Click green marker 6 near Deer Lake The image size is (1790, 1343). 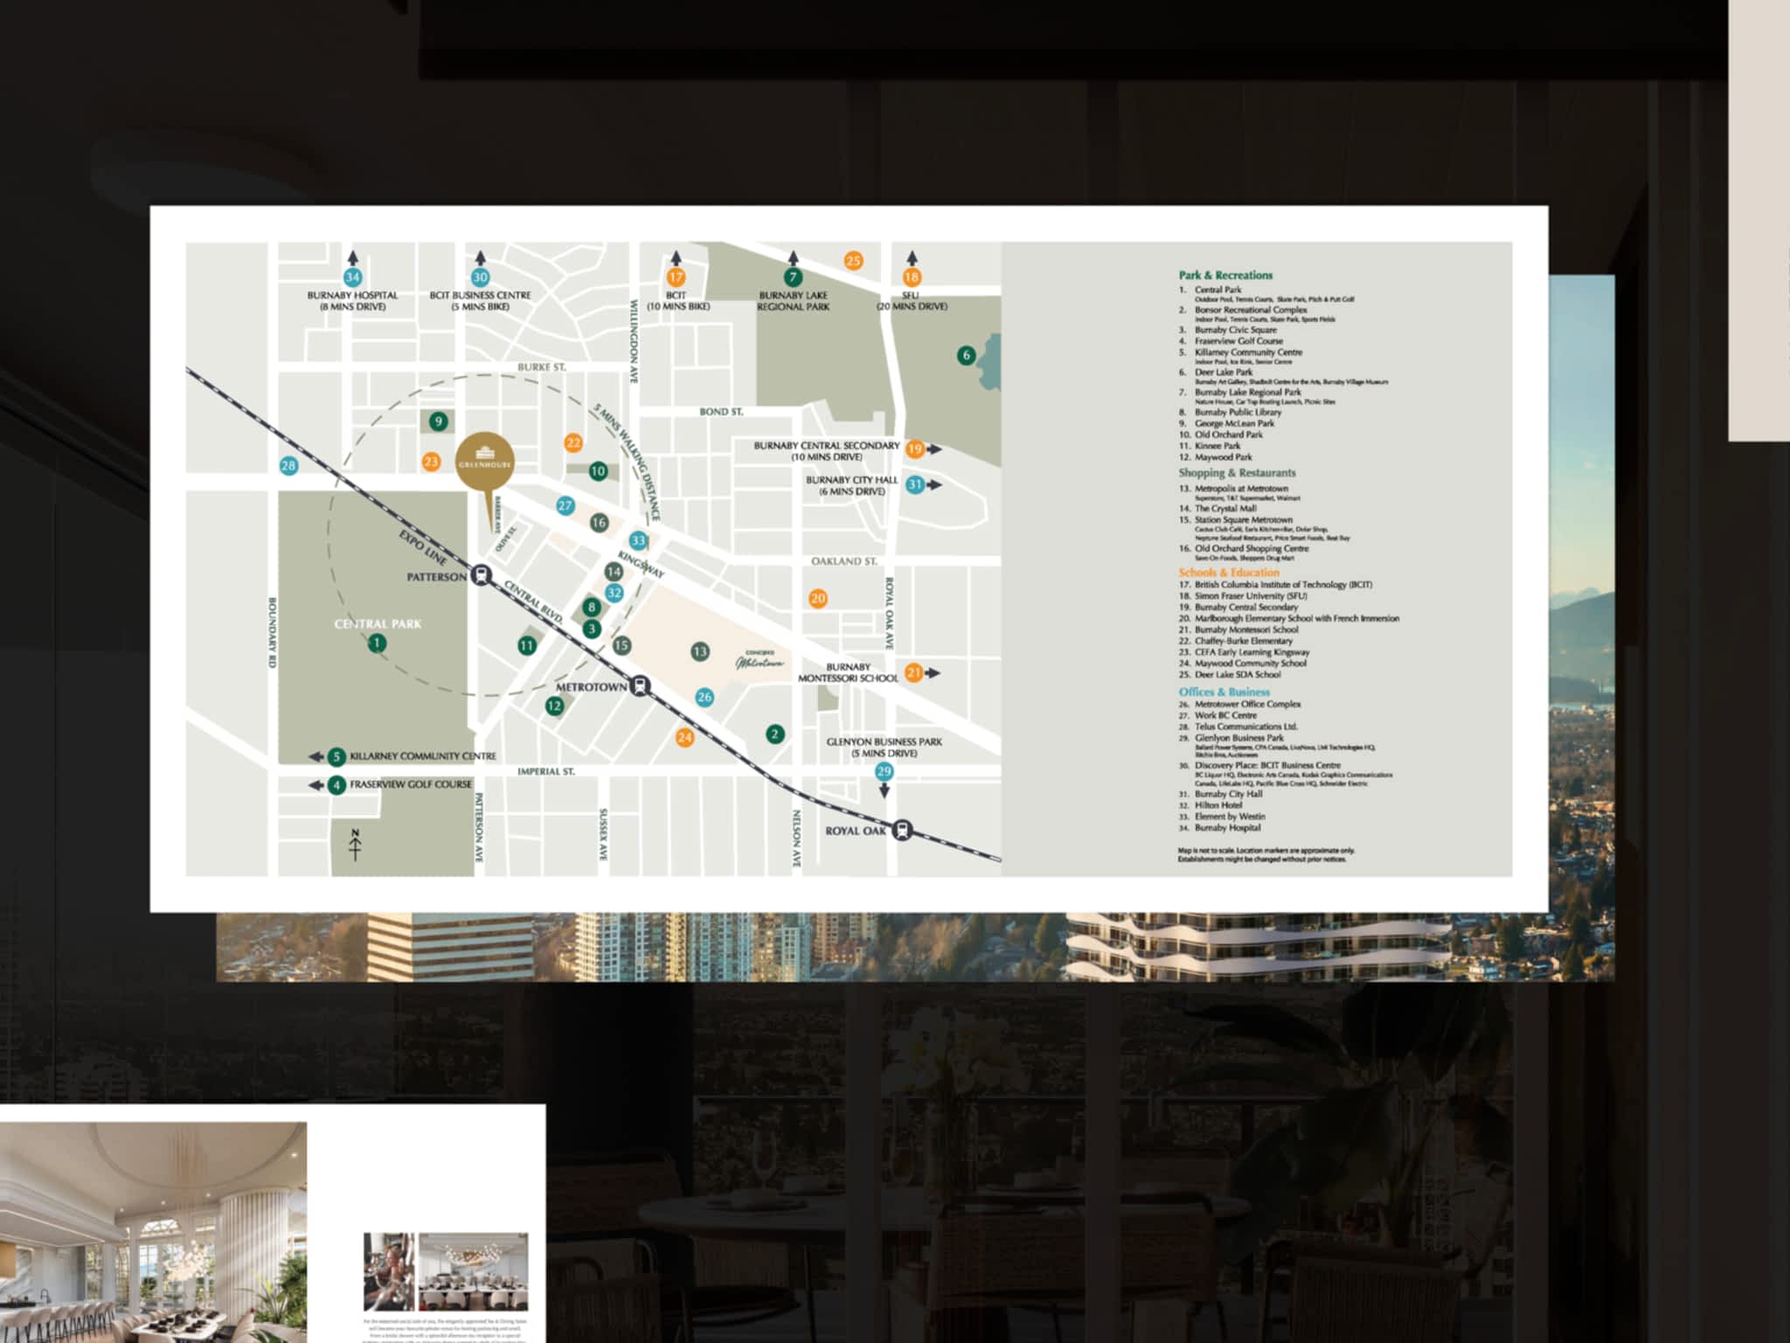[x=966, y=355]
